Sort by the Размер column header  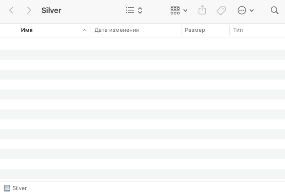click(x=195, y=30)
